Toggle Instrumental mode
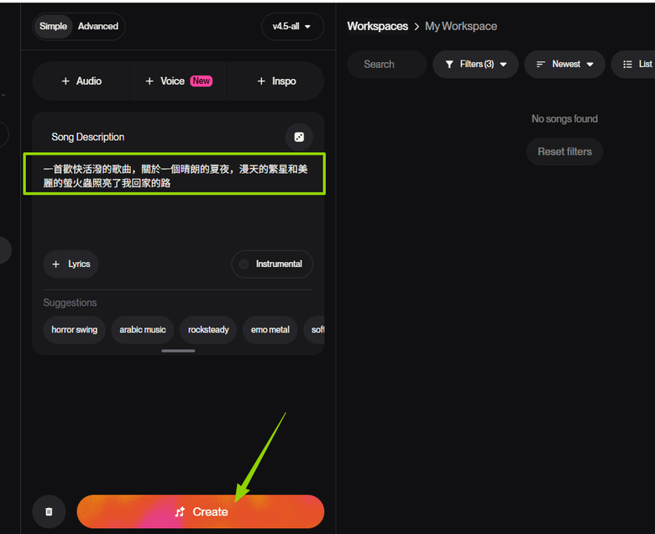This screenshot has width=655, height=534. [272, 264]
